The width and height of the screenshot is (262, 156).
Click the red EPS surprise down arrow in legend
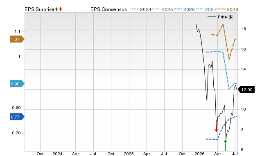pos(61,9)
